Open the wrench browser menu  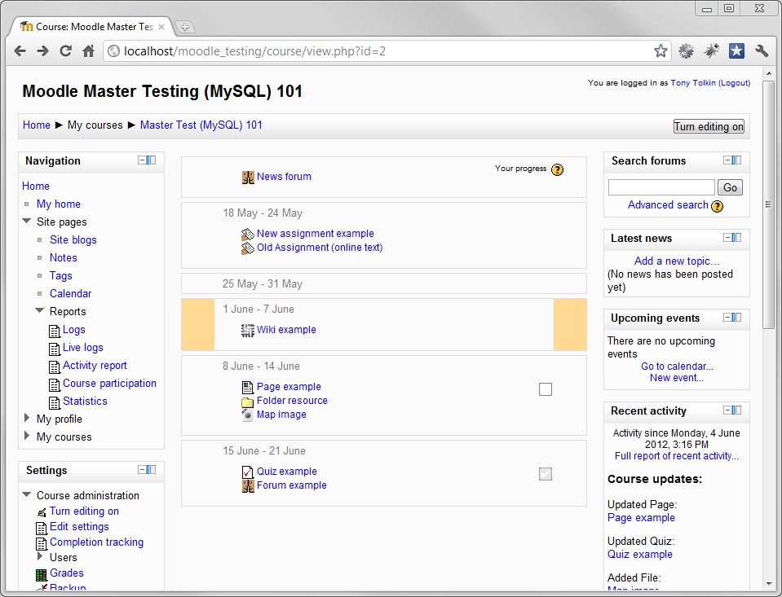pos(762,50)
